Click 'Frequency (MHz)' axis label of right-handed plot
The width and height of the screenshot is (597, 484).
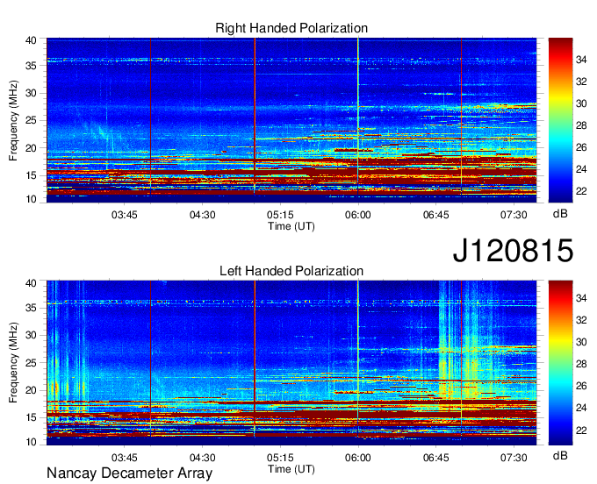[x=13, y=120]
